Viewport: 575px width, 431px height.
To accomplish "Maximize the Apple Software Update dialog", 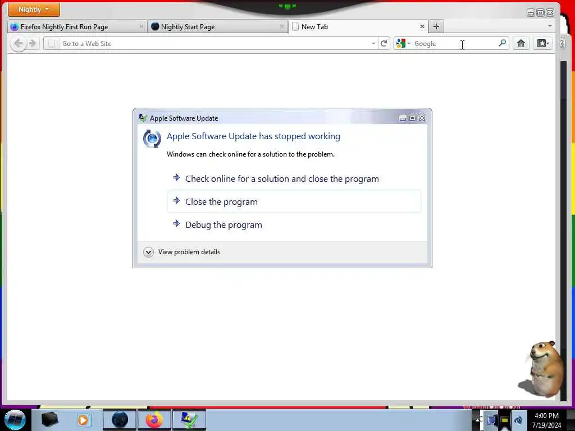I will [412, 118].
